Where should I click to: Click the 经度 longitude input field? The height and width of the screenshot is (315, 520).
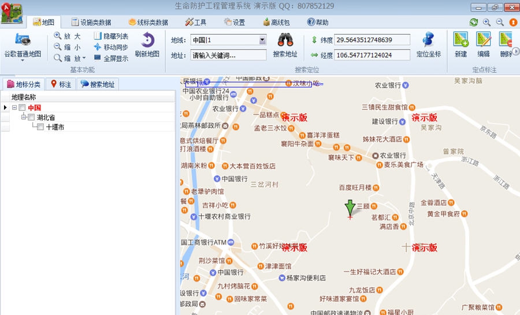372,55
